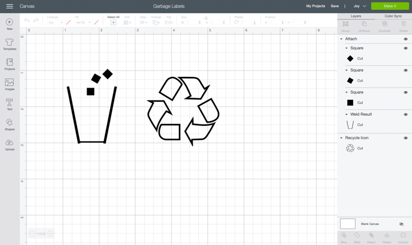Open the Images library
Screen dimensions: 412x245
pyautogui.click(x=9, y=85)
